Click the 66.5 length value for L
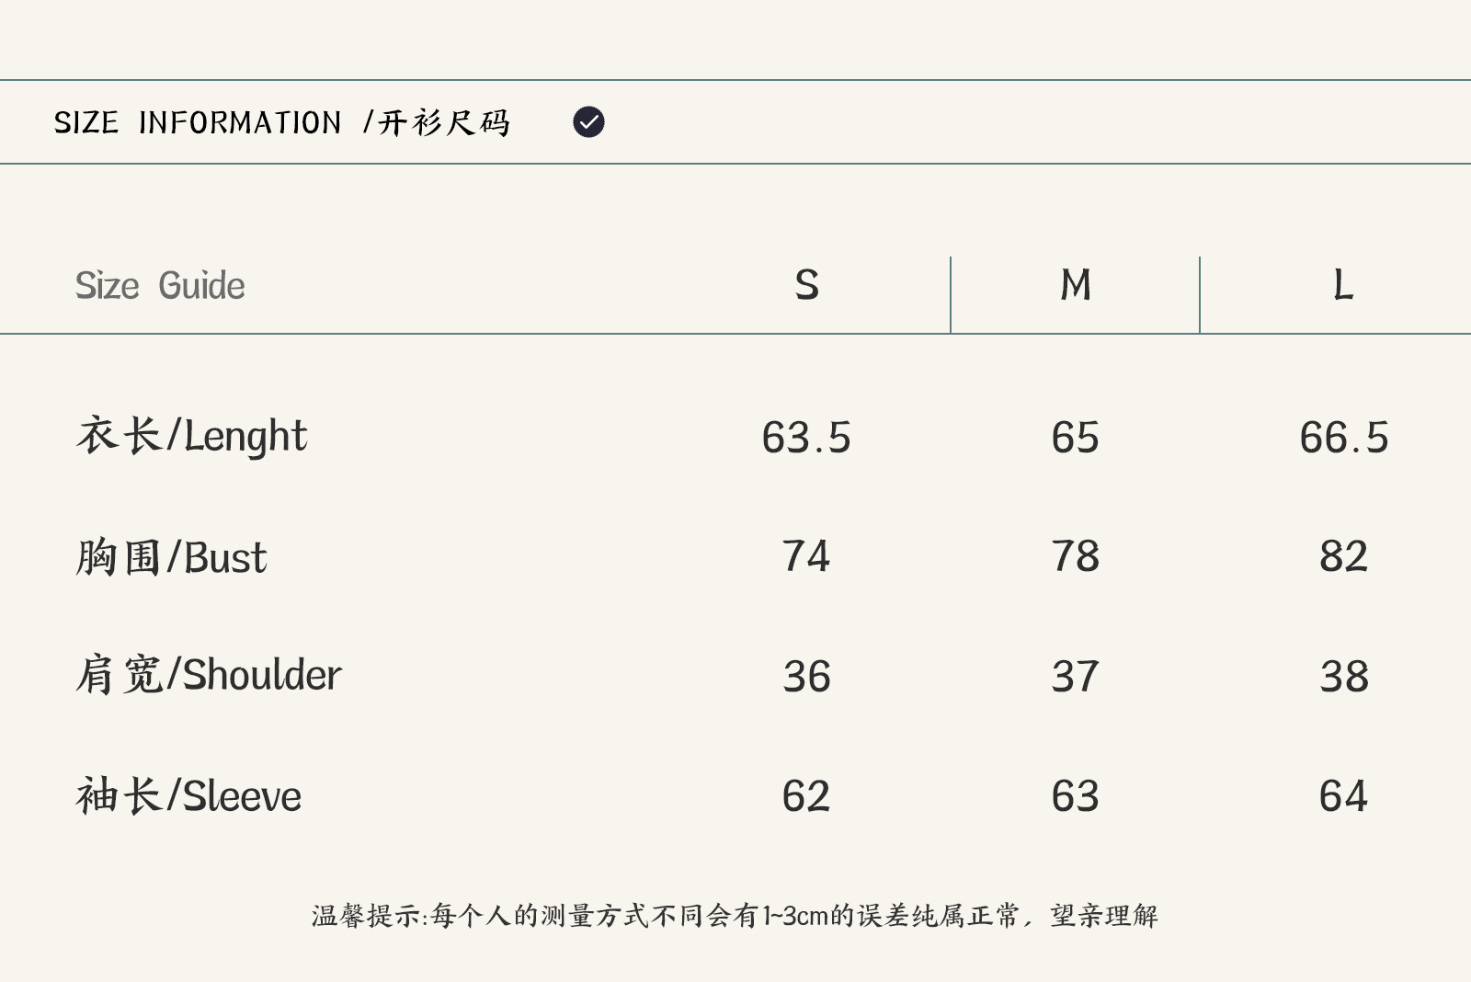 tap(1343, 438)
